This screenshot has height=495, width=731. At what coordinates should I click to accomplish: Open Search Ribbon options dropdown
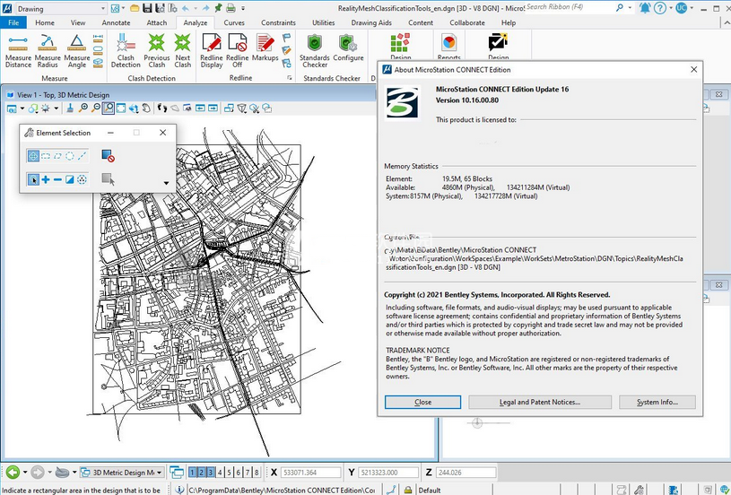(x=631, y=8)
